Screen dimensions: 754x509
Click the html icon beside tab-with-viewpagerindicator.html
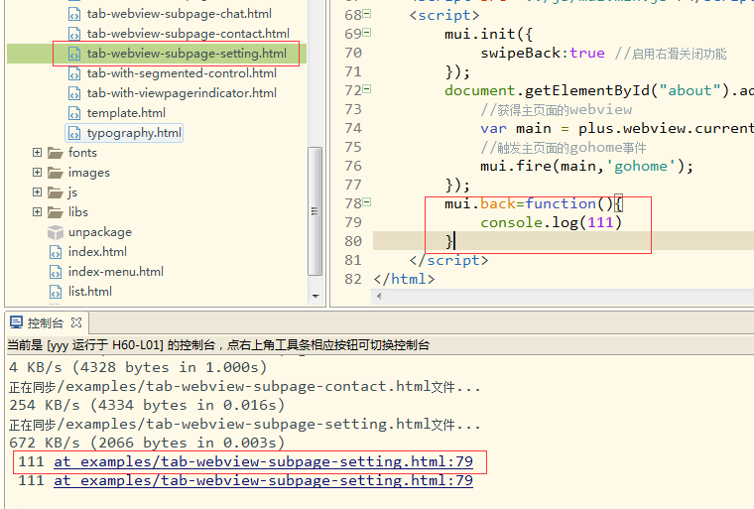tap(74, 93)
